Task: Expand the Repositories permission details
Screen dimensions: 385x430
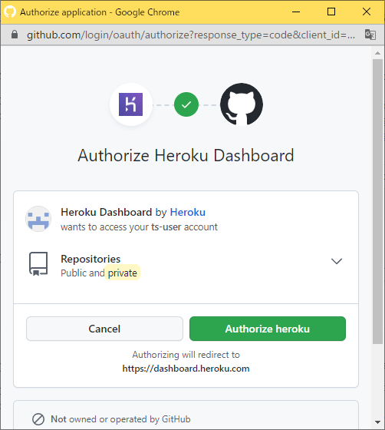Action: (337, 261)
